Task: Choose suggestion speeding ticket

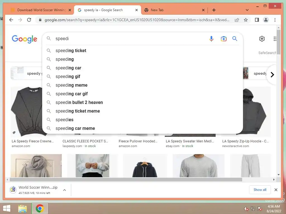Action: tap(142, 51)
